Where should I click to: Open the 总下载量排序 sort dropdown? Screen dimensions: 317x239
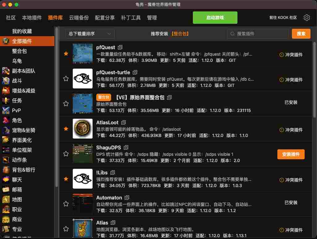pos(90,34)
